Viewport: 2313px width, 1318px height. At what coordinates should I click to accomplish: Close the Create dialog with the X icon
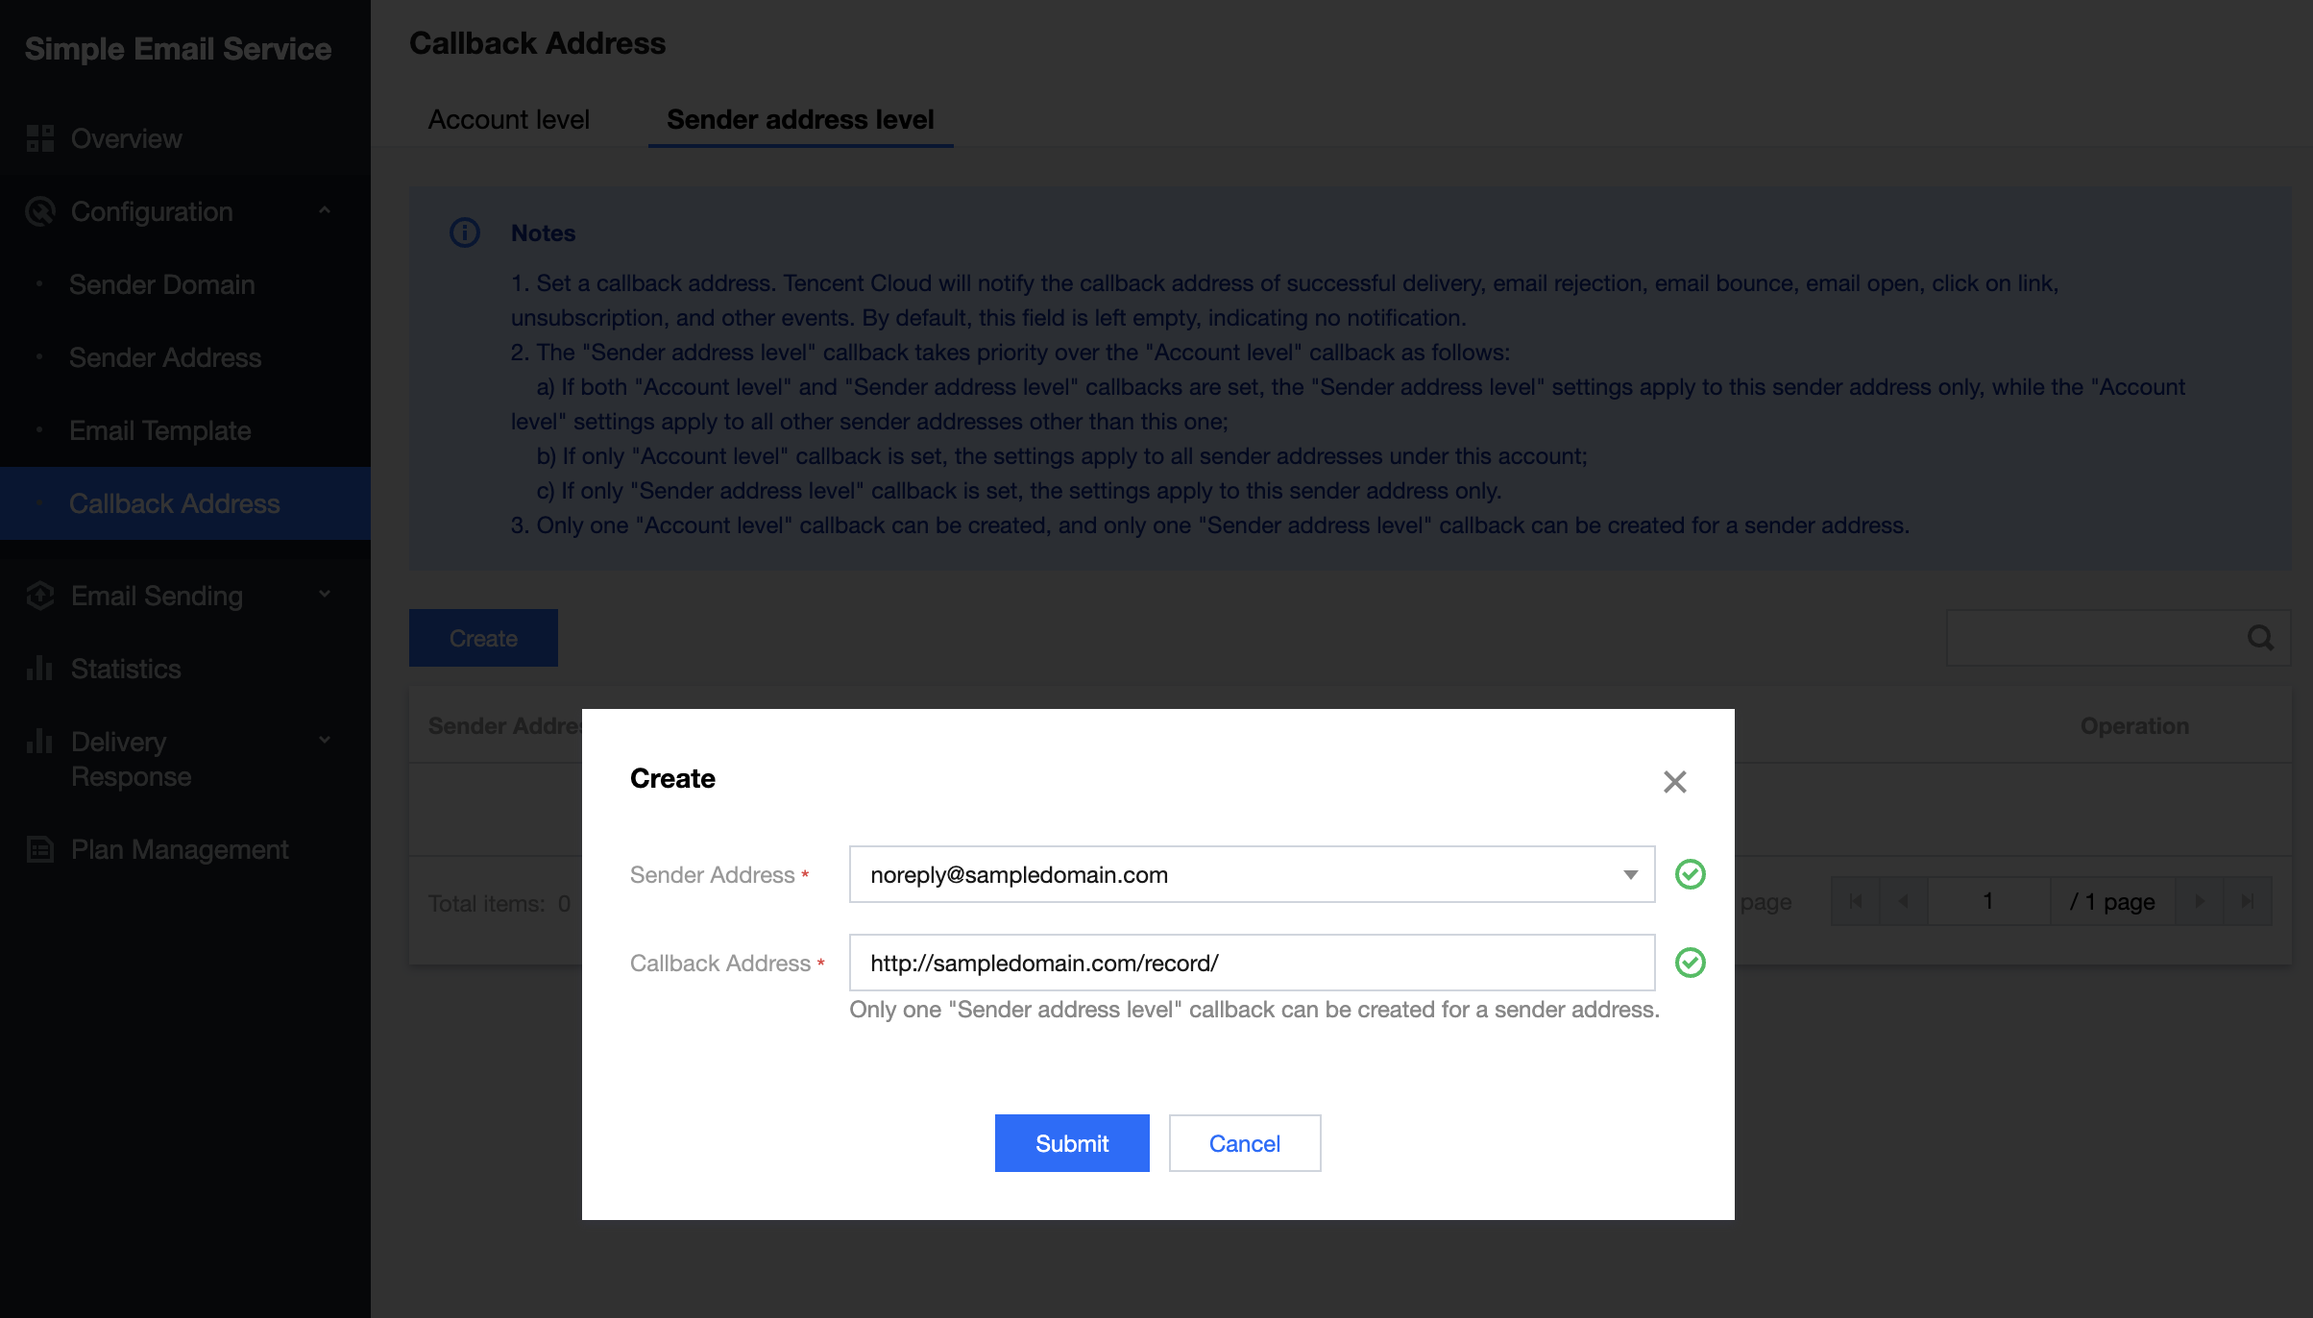[1674, 782]
